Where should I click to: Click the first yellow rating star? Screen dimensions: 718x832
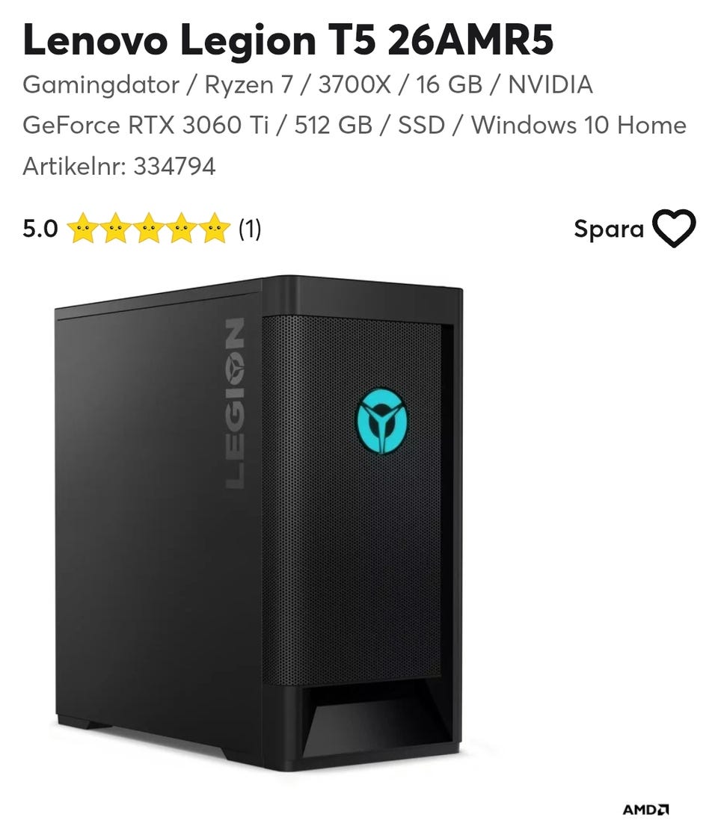pos(83,228)
